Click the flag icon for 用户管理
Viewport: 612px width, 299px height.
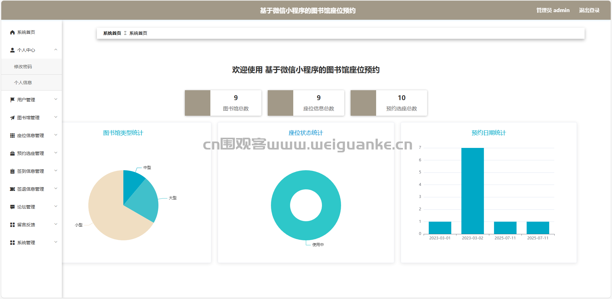coord(12,100)
